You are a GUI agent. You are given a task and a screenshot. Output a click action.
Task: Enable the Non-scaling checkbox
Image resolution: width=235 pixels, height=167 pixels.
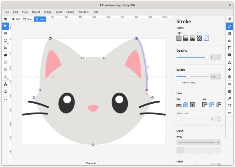point(178,82)
